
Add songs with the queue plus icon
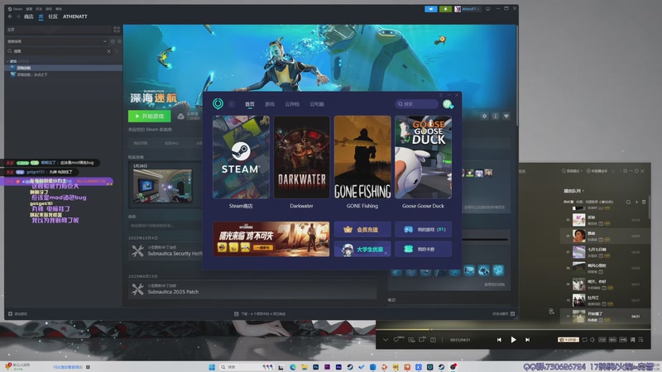point(636,202)
